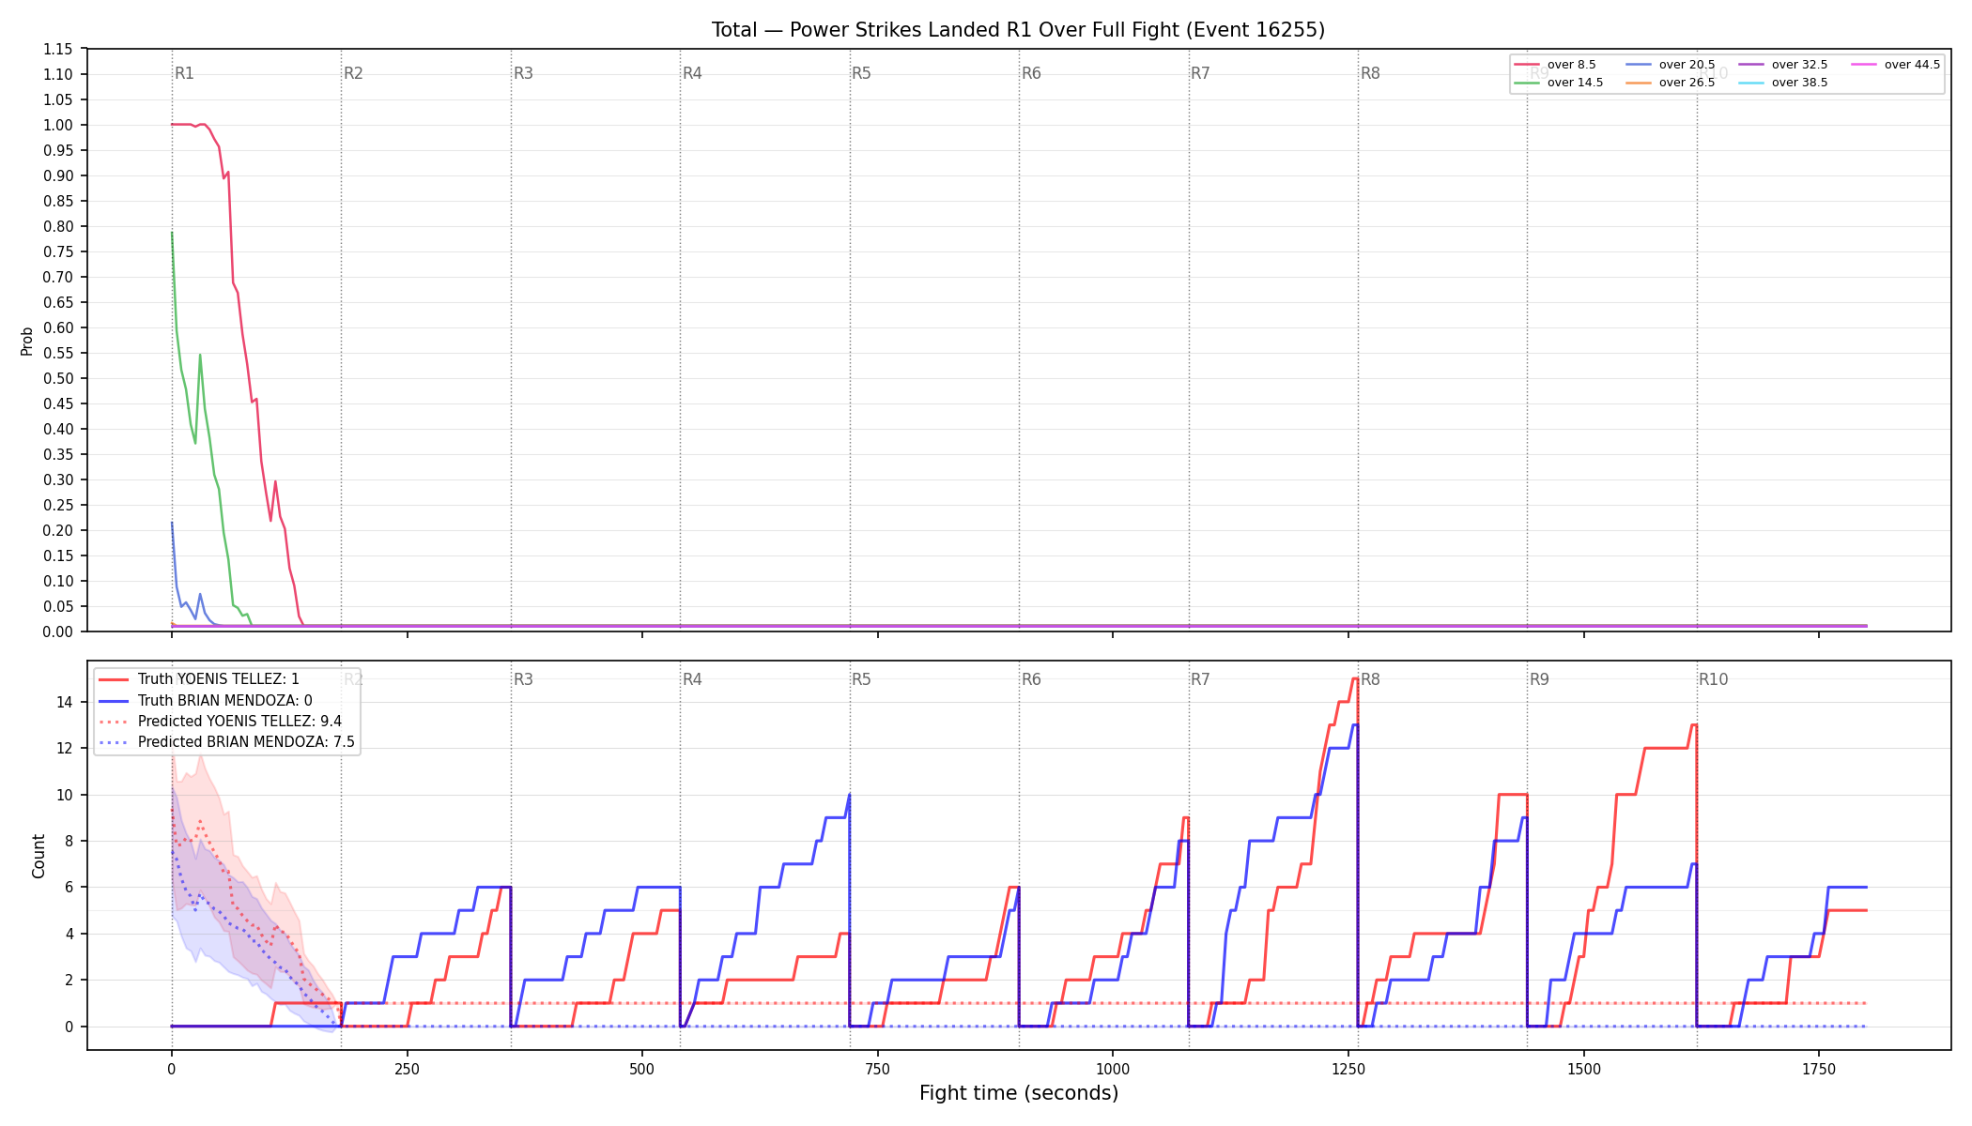Click the R8 round marker in the Prob chart

[x=1370, y=73]
